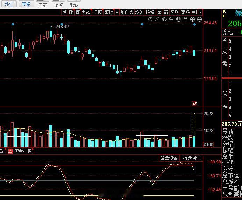Open chart settings gear icon
The width and height of the screenshot is (242, 200).
[150, 20]
